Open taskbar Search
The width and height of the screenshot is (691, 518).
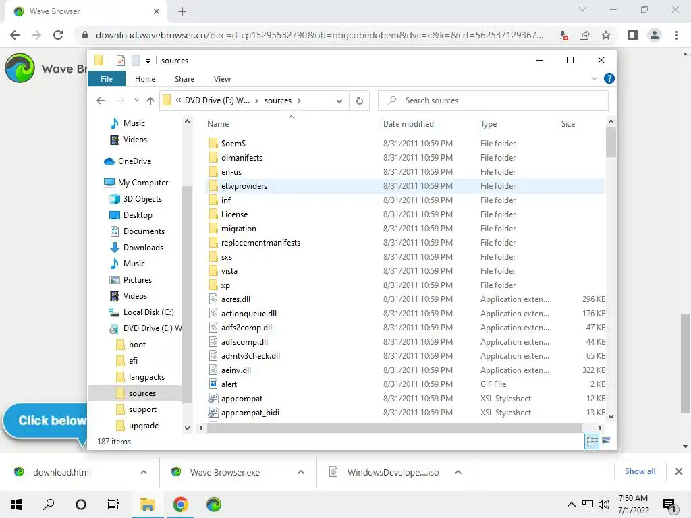pyautogui.click(x=49, y=505)
